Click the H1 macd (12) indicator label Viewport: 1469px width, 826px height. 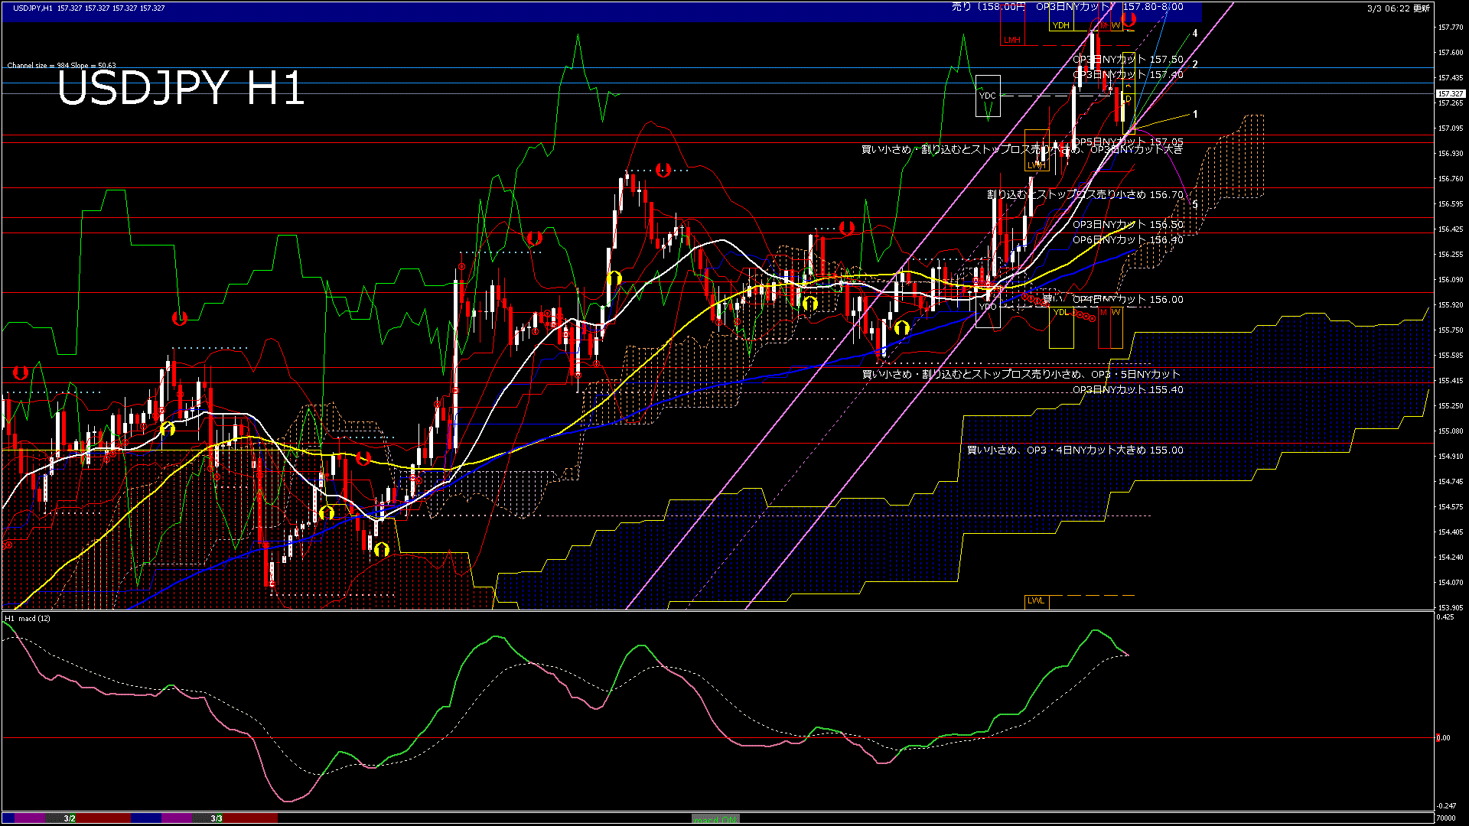coord(28,618)
